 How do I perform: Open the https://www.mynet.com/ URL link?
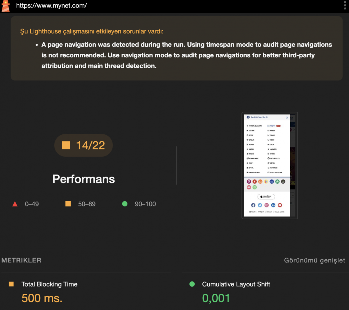[x=51, y=5]
